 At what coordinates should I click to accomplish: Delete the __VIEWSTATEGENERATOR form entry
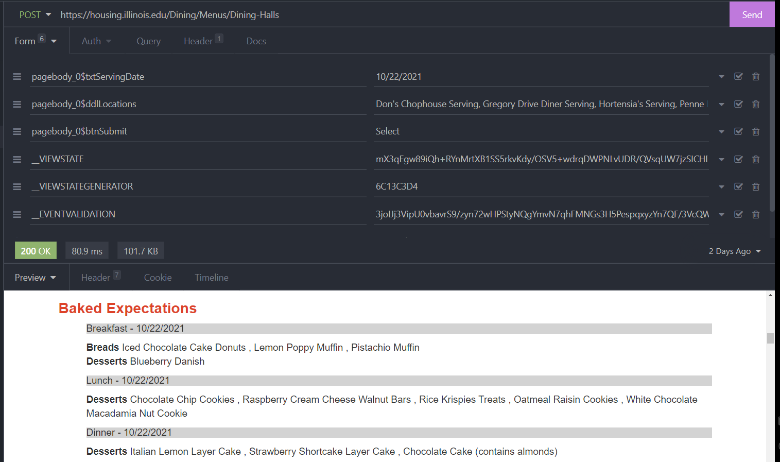click(x=756, y=186)
